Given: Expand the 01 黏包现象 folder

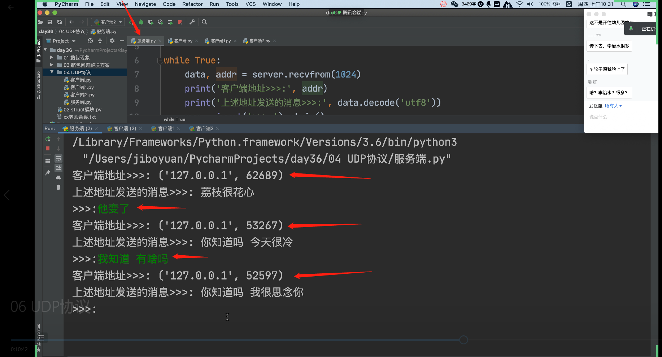Looking at the screenshot, I should pyautogui.click(x=52, y=57).
